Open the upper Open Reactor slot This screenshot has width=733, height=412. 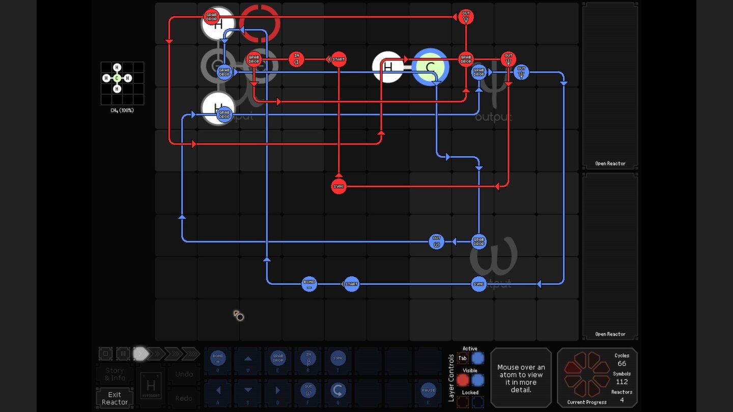point(610,86)
